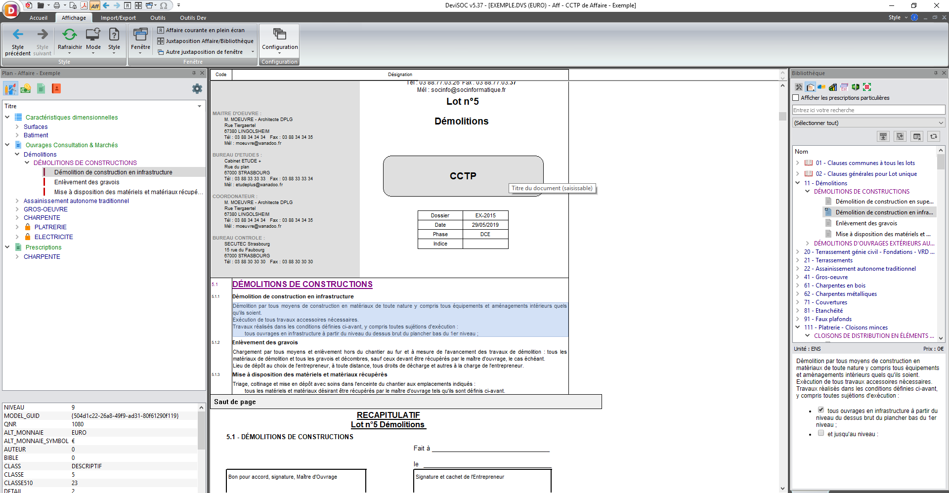Click the printer icon in quick access toolbar
Viewport: 949px width, 493px height.
tap(57, 5)
